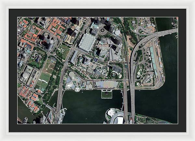Click the large green playing field on the left

pyautogui.click(x=44, y=79)
